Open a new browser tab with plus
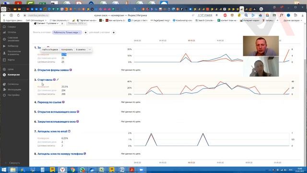The width and height of the screenshot is (307, 173). point(261,9)
